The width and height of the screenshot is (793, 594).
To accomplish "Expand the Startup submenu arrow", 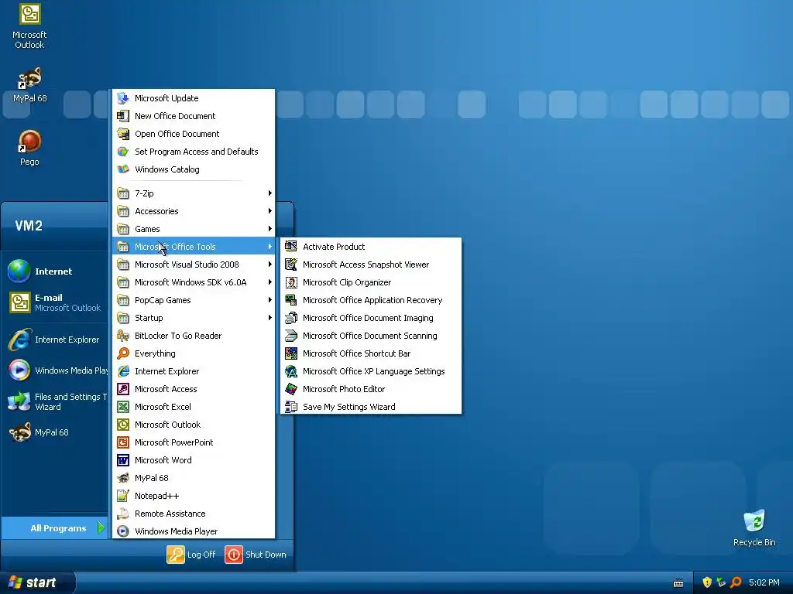I will coord(270,318).
